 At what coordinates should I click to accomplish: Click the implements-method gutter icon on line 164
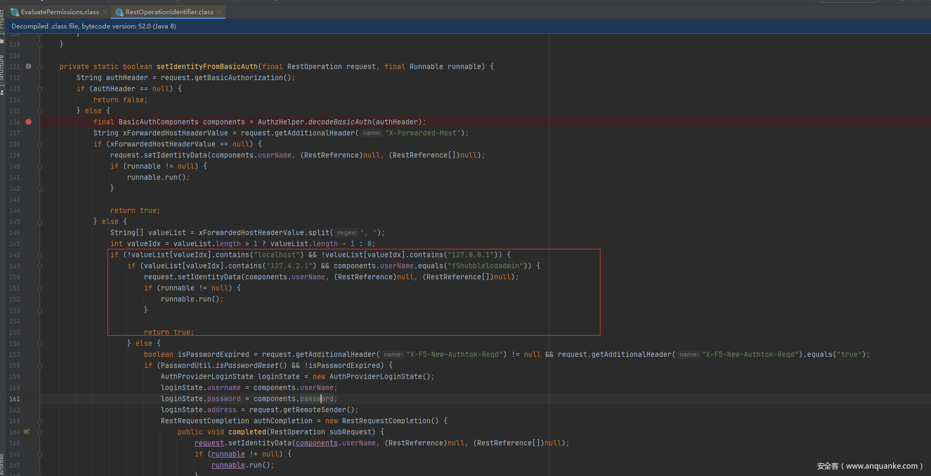pos(27,432)
